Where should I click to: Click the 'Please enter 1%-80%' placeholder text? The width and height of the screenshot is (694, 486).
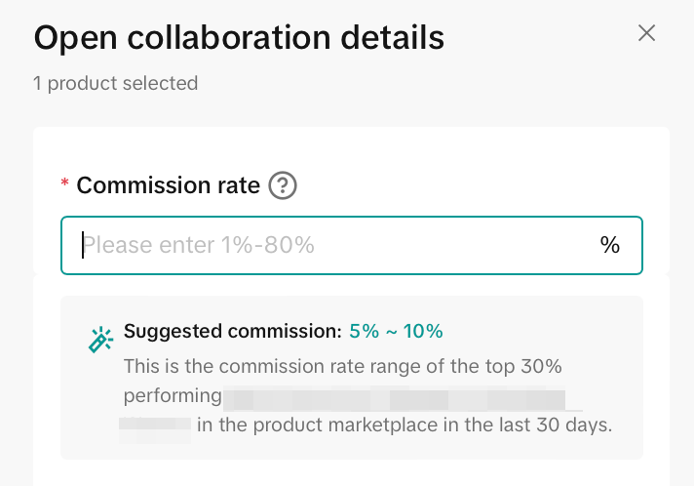click(202, 245)
